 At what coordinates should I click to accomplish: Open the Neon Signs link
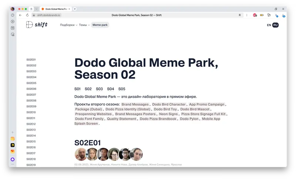(x=168, y=114)
